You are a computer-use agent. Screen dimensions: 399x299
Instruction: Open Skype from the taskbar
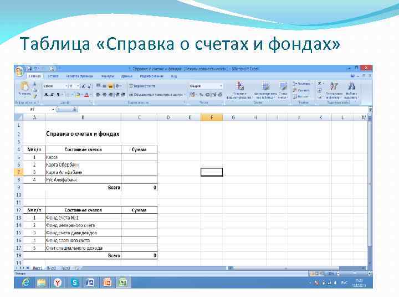(x=74, y=282)
